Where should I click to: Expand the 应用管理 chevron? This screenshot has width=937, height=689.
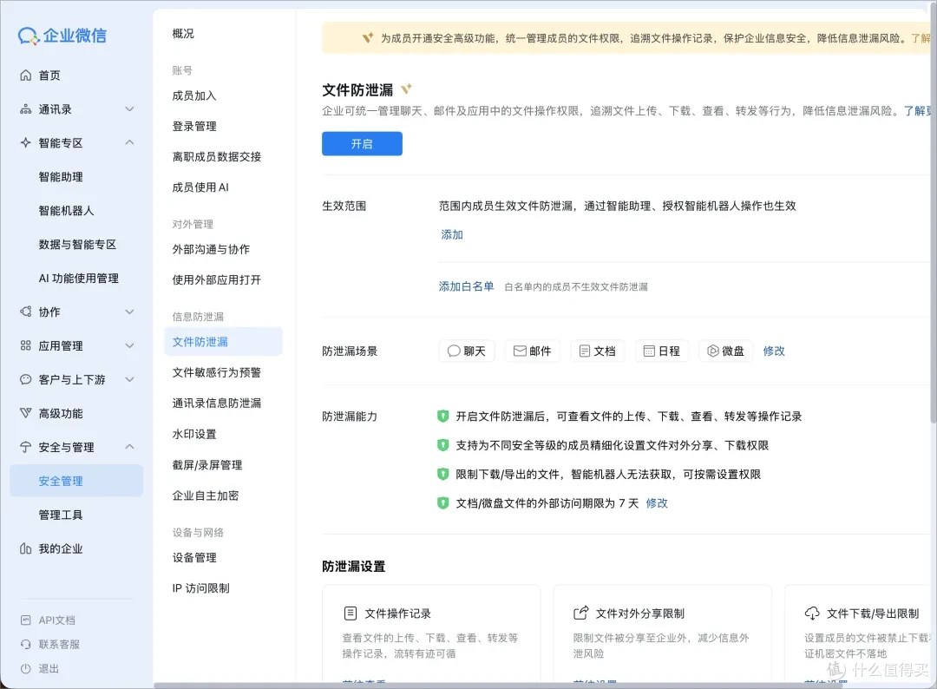(129, 346)
